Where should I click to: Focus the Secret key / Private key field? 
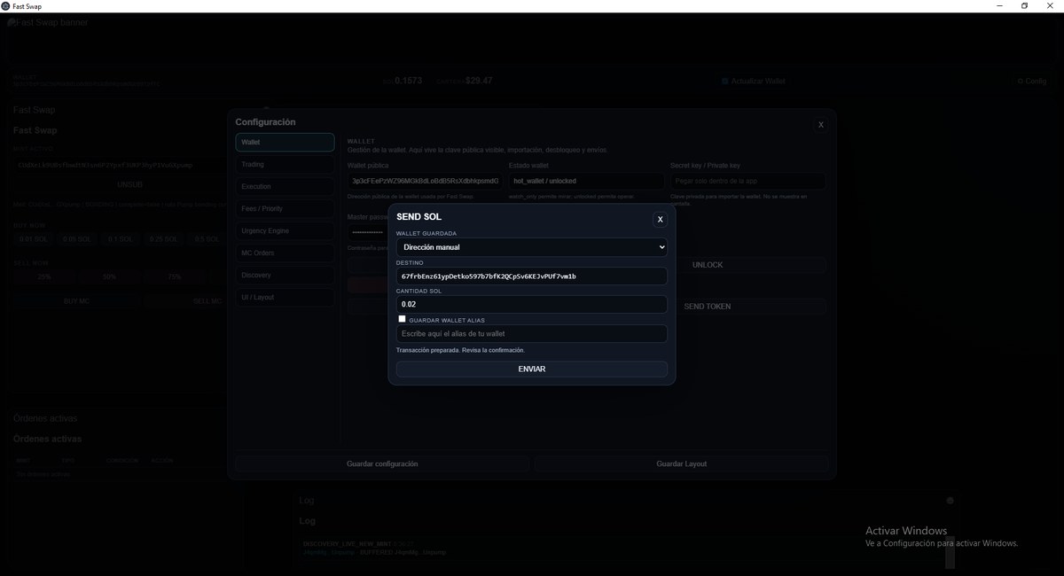(x=747, y=181)
